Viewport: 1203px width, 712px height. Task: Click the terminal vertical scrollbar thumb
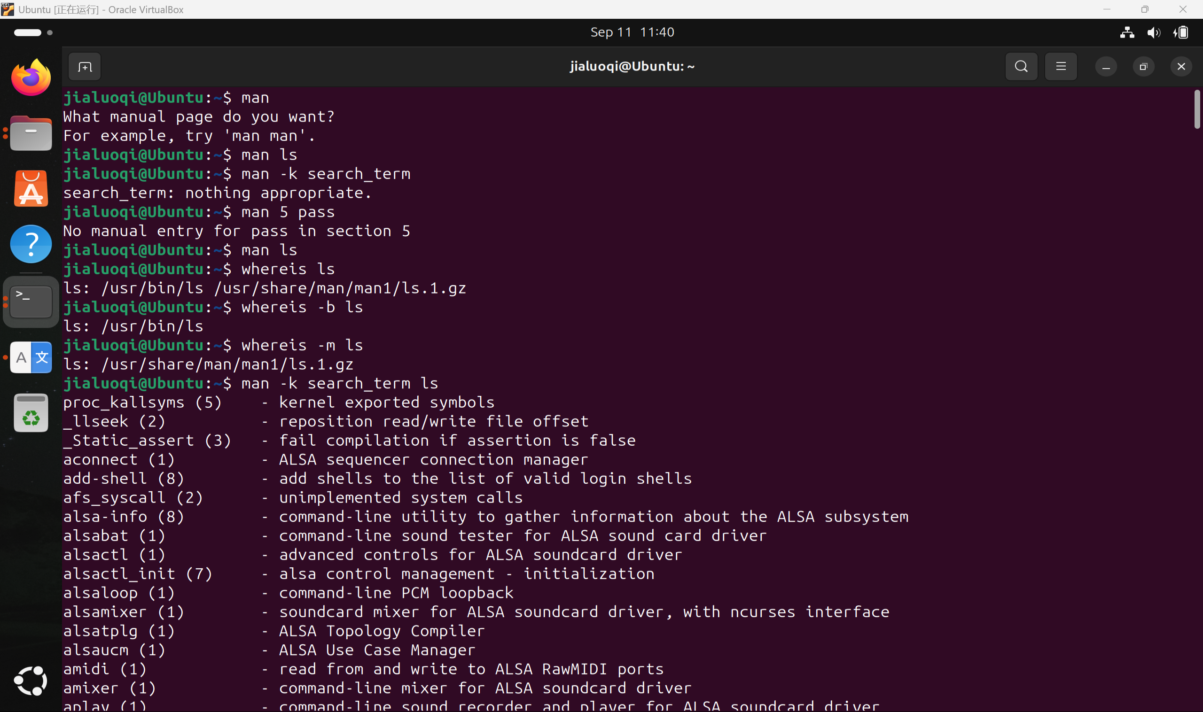(1196, 109)
